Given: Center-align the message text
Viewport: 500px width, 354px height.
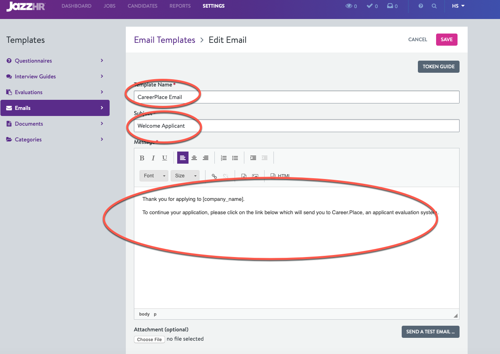Looking at the screenshot, I should (194, 158).
